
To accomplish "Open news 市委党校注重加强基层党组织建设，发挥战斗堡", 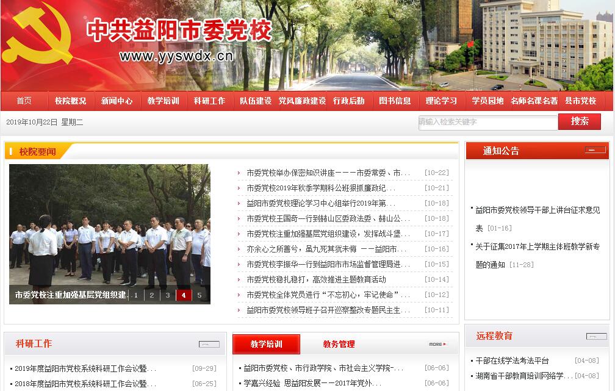I will [x=328, y=234].
